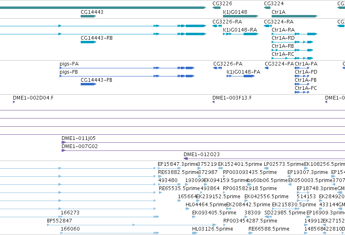
Task: Click the CG3226-PA protein label
Action: pyautogui.click(x=228, y=64)
